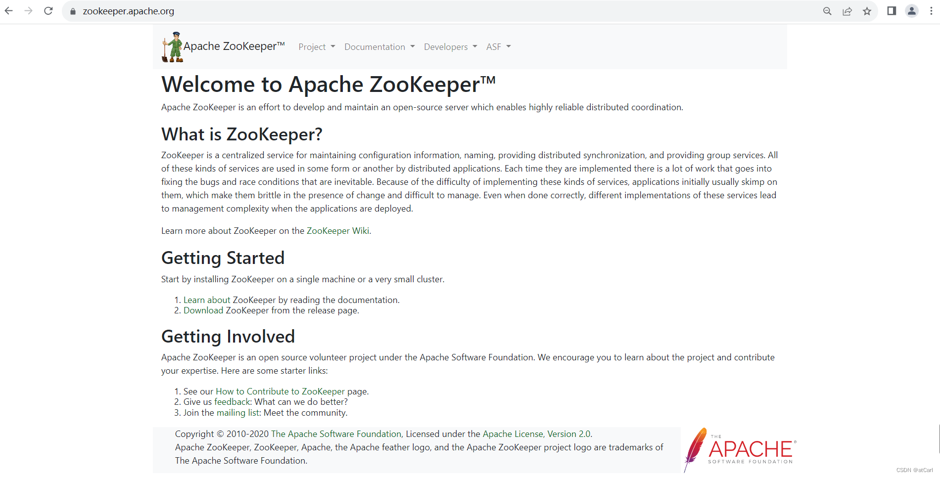Expand the ASF dropdown menu
This screenshot has width=940, height=477.
pos(498,47)
